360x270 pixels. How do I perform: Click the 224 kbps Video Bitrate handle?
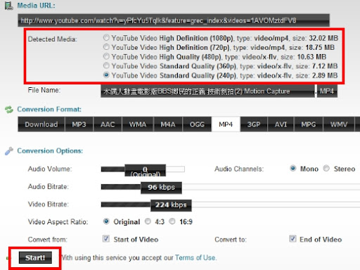171,205
